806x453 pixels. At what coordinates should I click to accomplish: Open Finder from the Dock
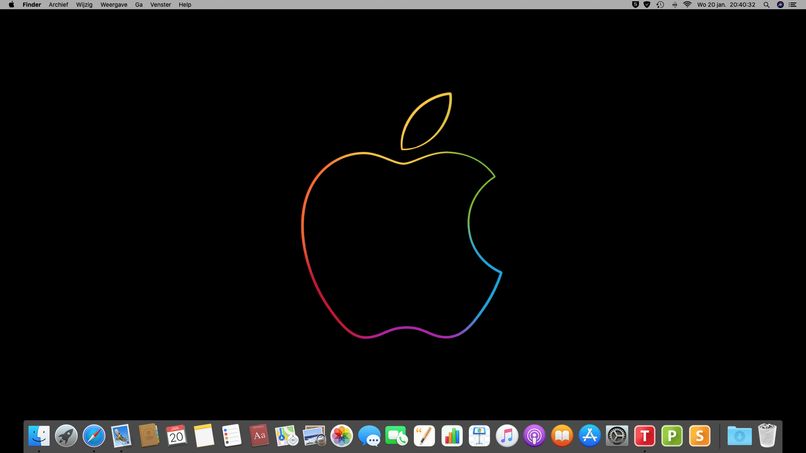pyautogui.click(x=39, y=436)
